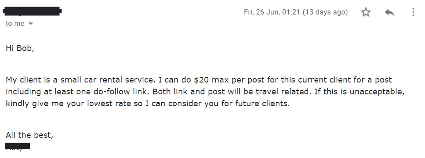Reply using the arrow icon
425x158 pixels.
[x=389, y=12]
